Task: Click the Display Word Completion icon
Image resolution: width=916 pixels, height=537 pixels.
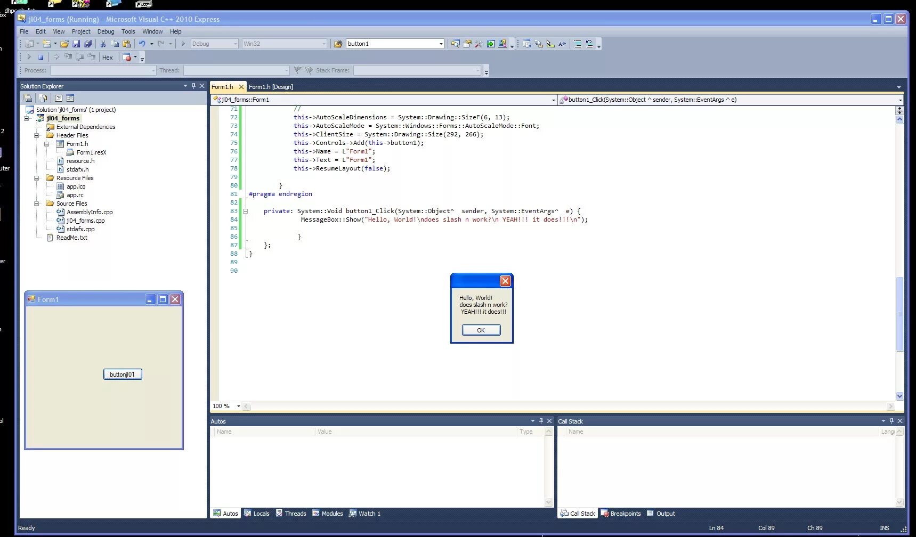Action: [562, 44]
